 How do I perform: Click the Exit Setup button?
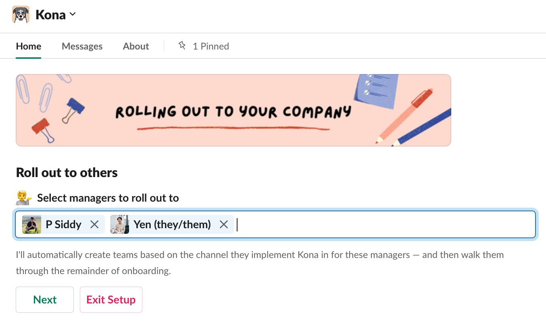(x=111, y=300)
